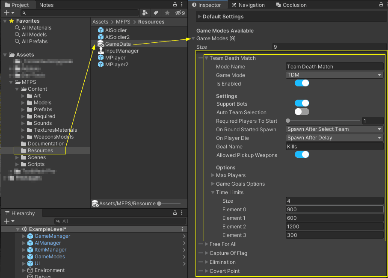Enable Auto Team Selection
The height and width of the screenshot is (278, 388).
[302, 112]
